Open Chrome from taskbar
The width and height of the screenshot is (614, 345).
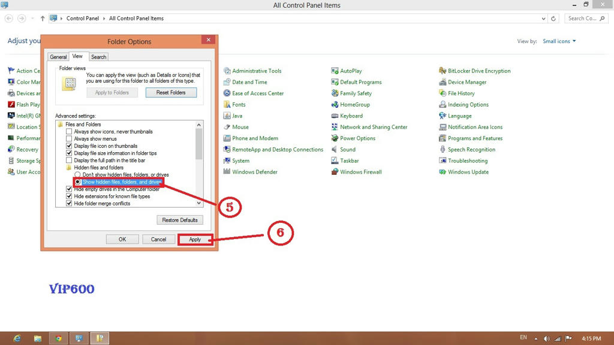(58, 338)
